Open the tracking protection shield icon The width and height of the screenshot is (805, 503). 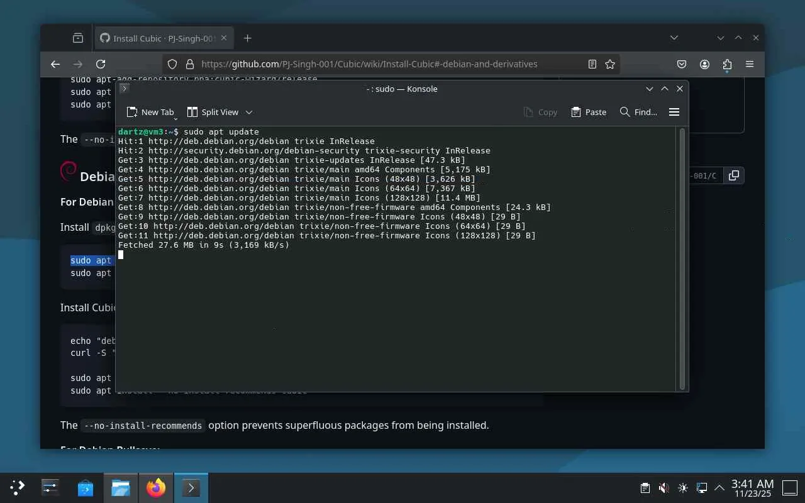click(x=173, y=64)
